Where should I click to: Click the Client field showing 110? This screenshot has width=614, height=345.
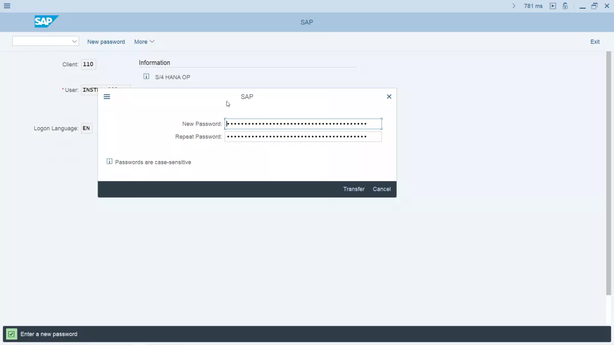click(89, 64)
